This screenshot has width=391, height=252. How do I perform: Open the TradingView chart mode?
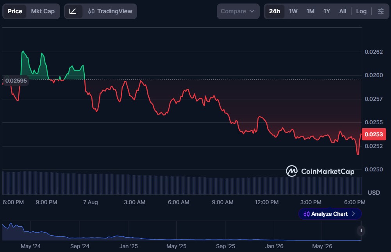[110, 11]
